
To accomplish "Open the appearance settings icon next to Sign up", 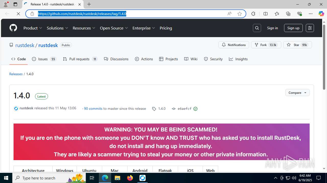I will click(310, 28).
